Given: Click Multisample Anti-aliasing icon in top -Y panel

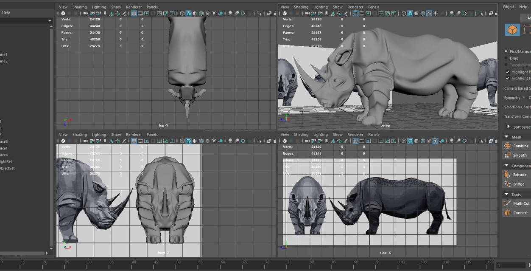Looking at the screenshot, I should 243,13.
